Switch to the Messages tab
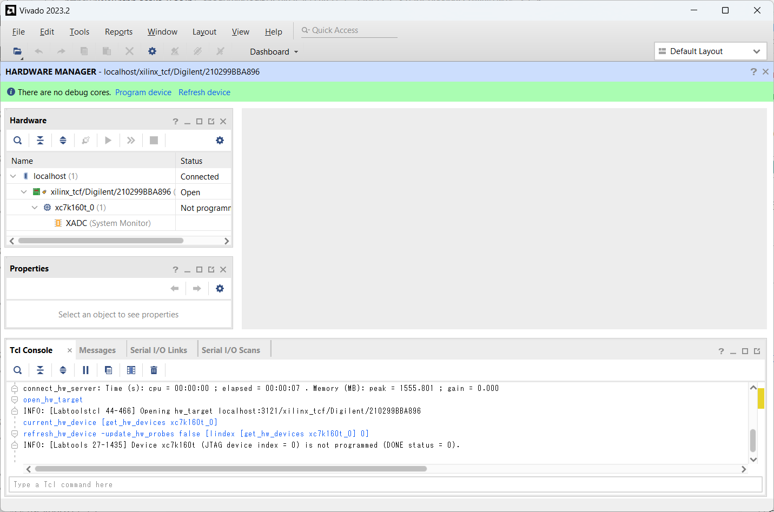This screenshot has height=512, width=774. point(97,350)
